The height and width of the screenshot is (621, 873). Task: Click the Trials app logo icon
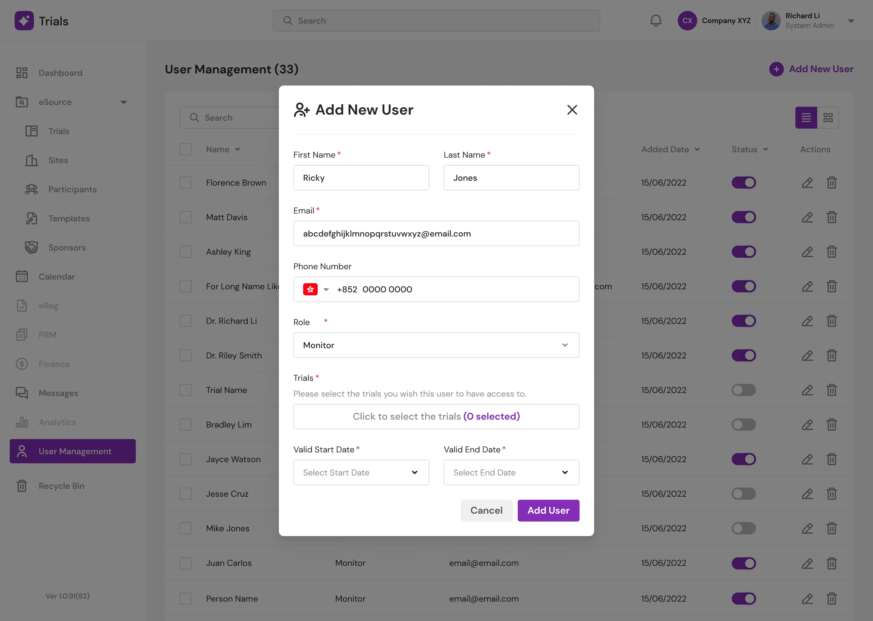[24, 21]
